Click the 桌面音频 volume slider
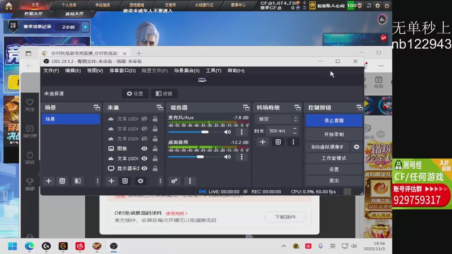The width and height of the screenshot is (452, 254). coord(195,157)
